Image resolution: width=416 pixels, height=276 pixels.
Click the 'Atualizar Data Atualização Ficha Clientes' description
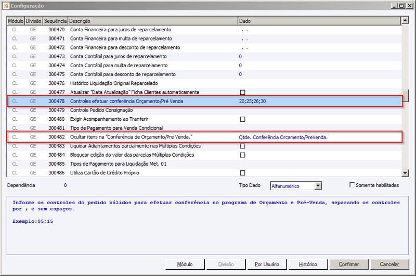coord(135,92)
